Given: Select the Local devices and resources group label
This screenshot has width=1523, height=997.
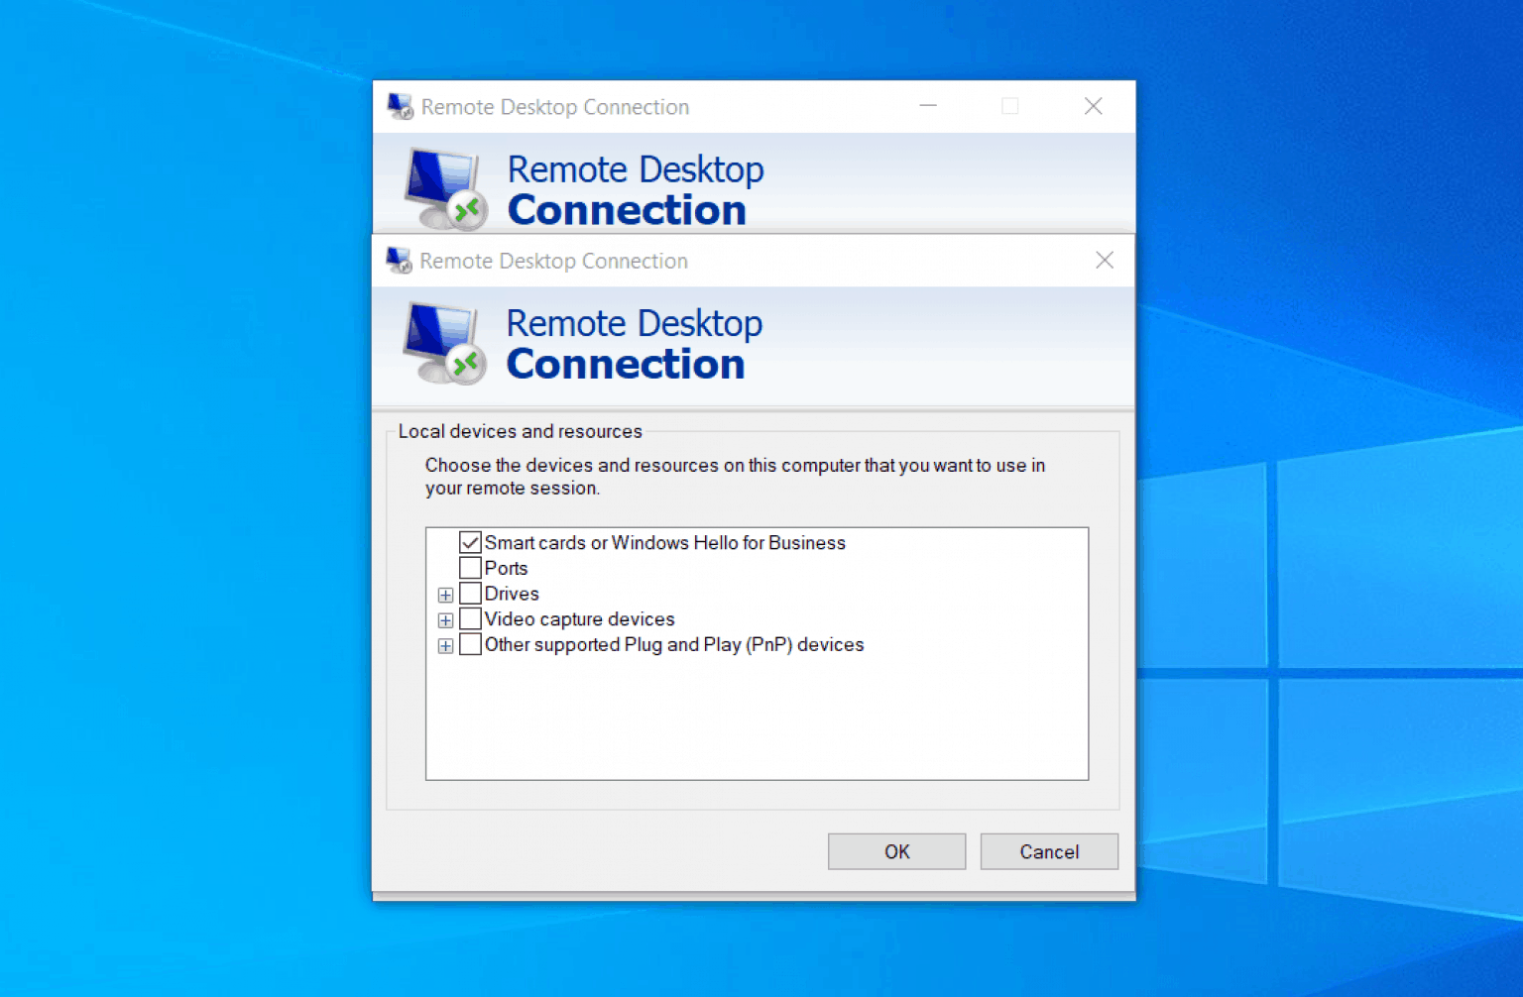Looking at the screenshot, I should coord(520,431).
